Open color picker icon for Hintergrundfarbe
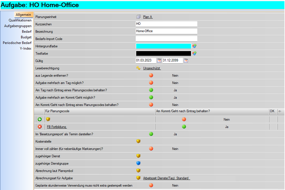Screen dimensions: 285x190 195,46
